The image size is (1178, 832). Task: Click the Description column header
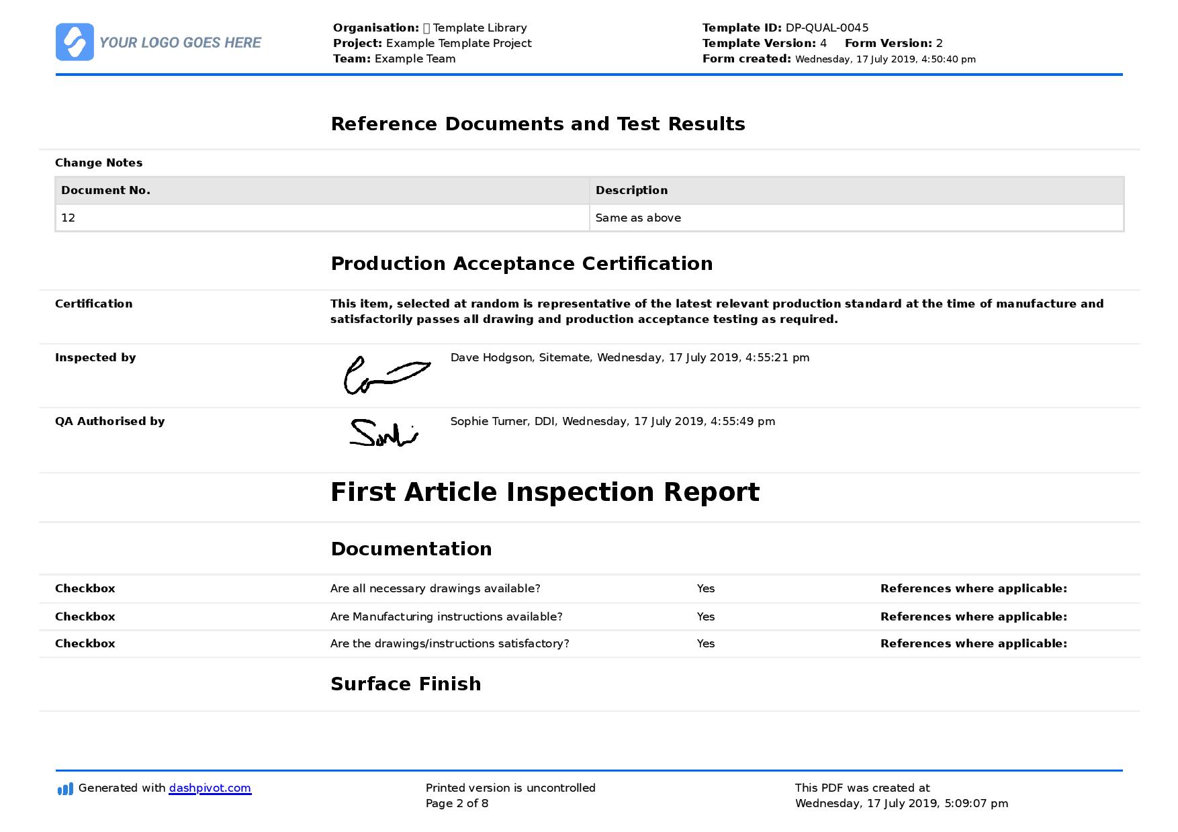tap(631, 191)
